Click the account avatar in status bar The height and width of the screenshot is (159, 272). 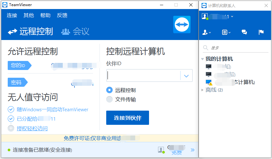[161, 150]
